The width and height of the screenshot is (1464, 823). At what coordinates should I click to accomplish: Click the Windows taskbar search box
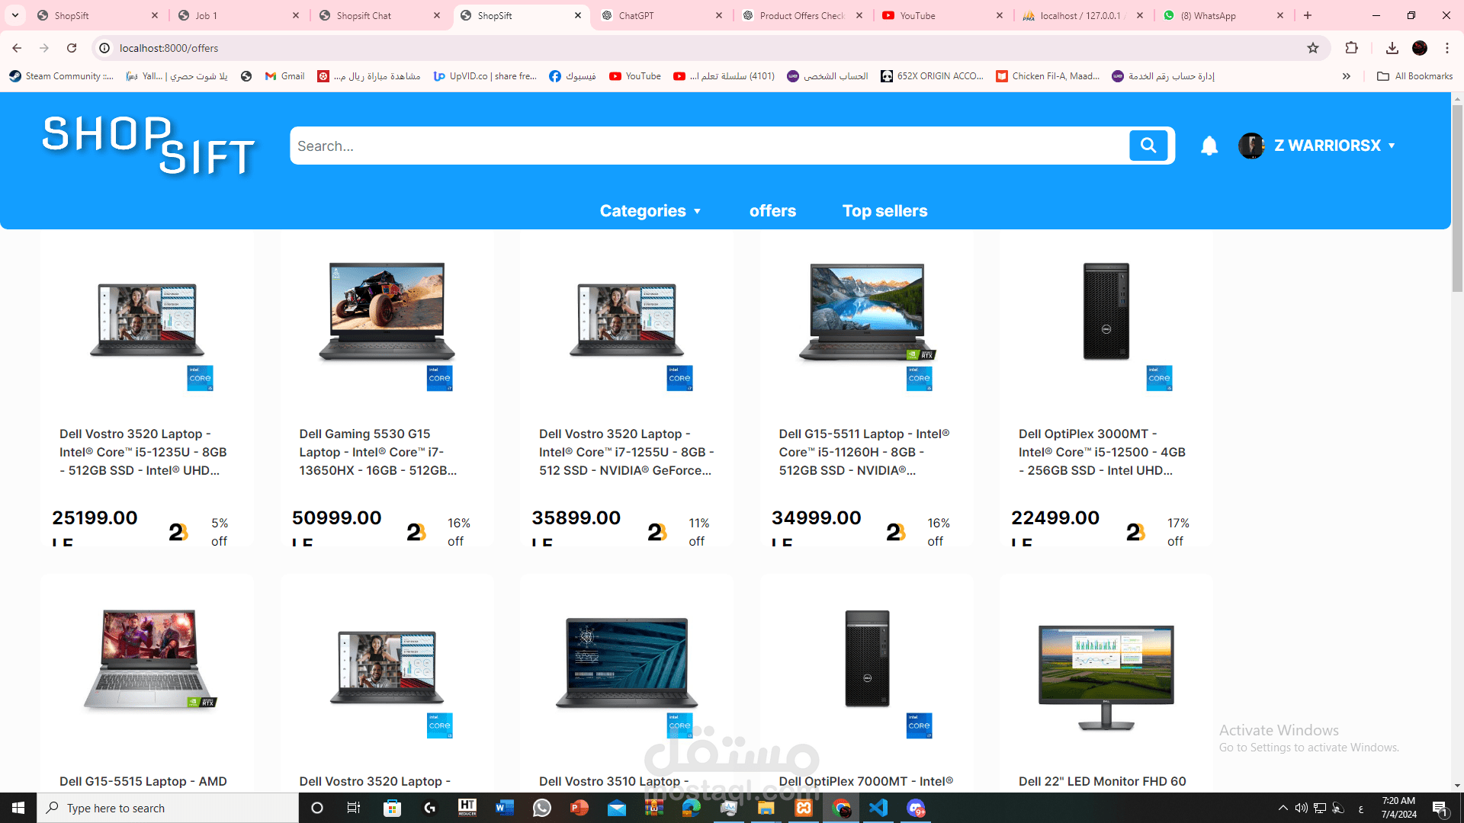[x=168, y=808]
